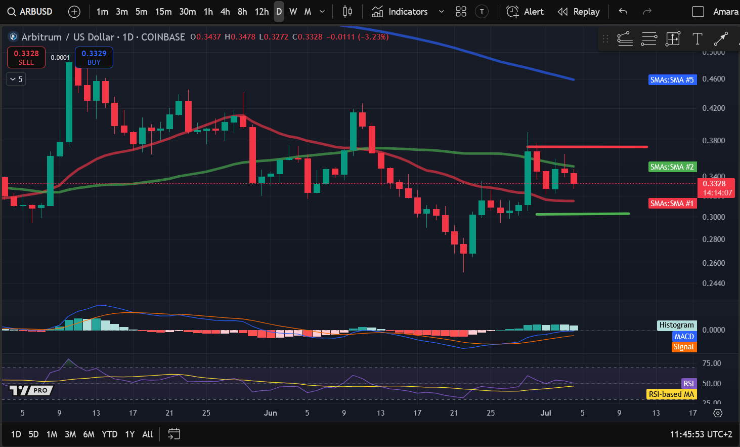Set range to 6M
The height and width of the screenshot is (447, 740).
tap(89, 434)
